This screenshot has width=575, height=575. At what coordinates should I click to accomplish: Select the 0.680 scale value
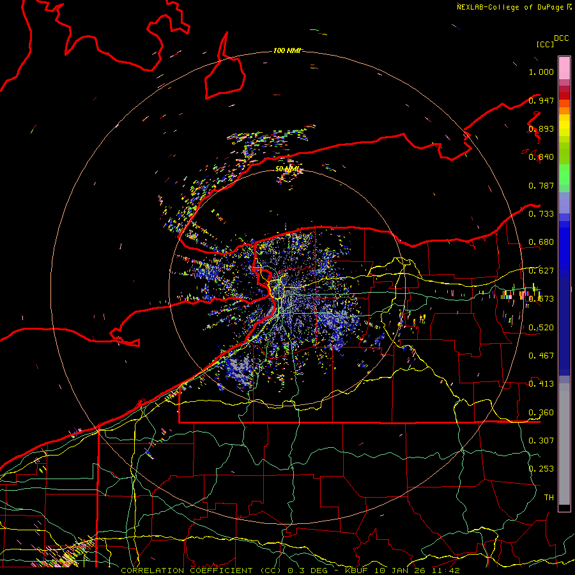tap(541, 242)
